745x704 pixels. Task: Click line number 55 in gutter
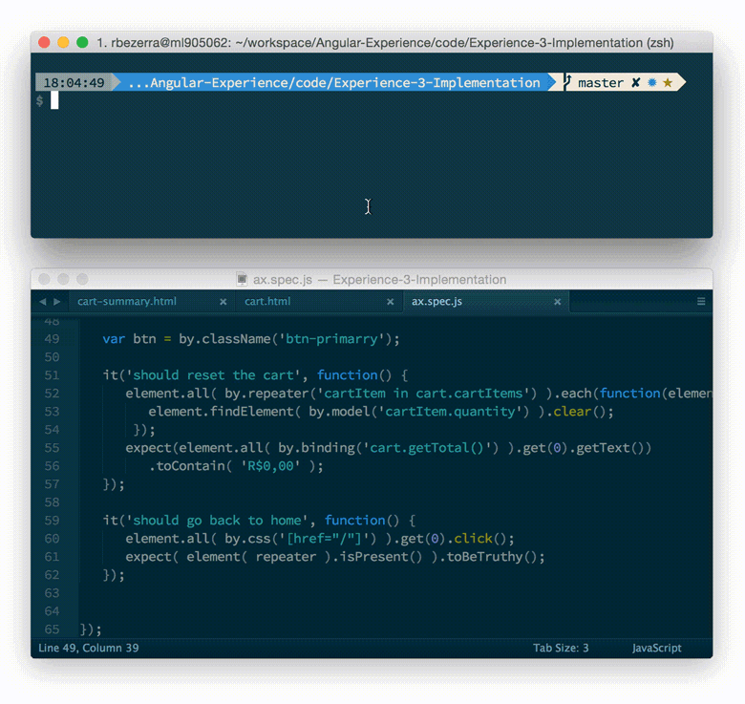click(x=52, y=448)
